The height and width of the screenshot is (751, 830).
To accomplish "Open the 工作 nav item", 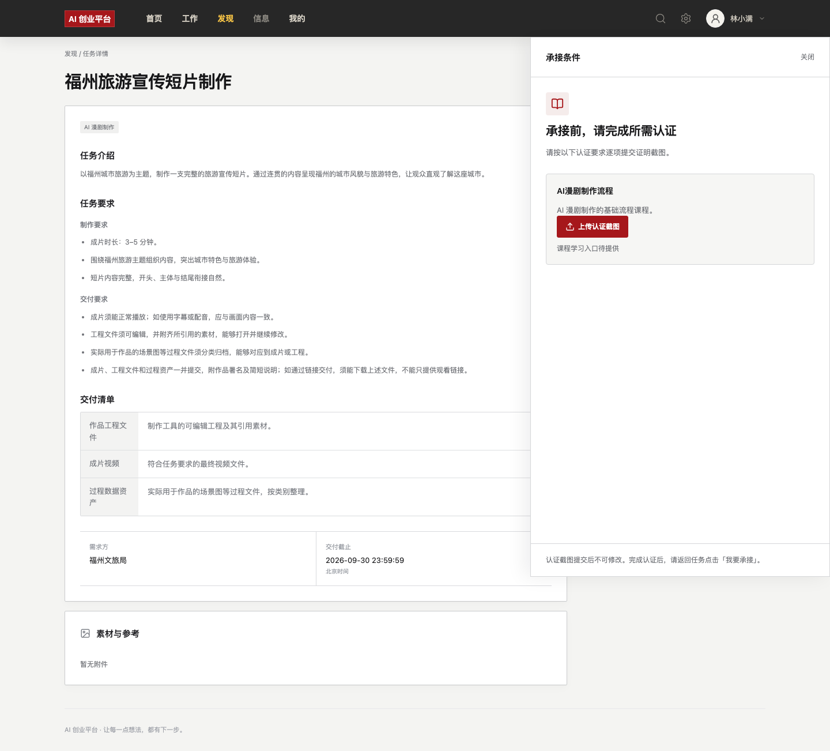I will 190,18.
